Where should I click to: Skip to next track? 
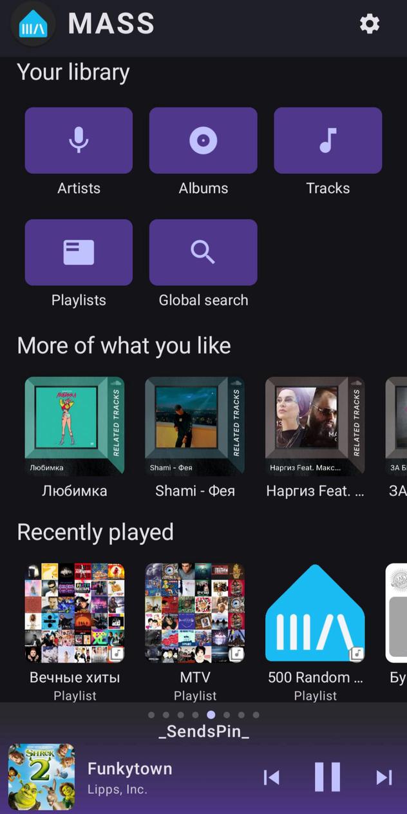(x=384, y=777)
